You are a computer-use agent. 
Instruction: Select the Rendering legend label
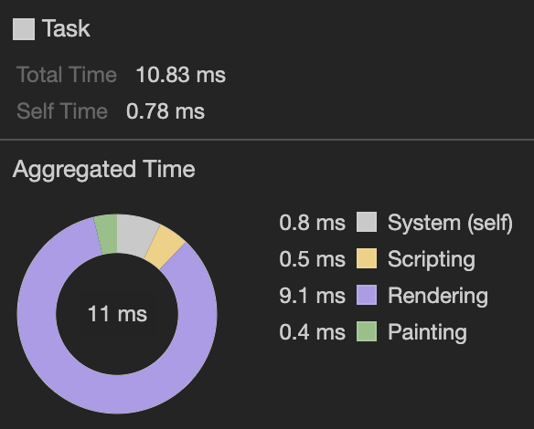coord(438,296)
